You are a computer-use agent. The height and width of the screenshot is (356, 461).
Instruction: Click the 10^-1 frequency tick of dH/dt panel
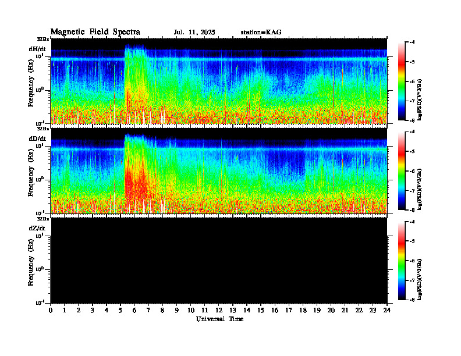(40, 123)
